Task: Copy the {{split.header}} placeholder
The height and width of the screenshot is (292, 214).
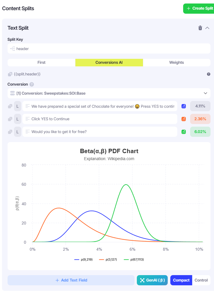Action: pyautogui.click(x=10, y=74)
